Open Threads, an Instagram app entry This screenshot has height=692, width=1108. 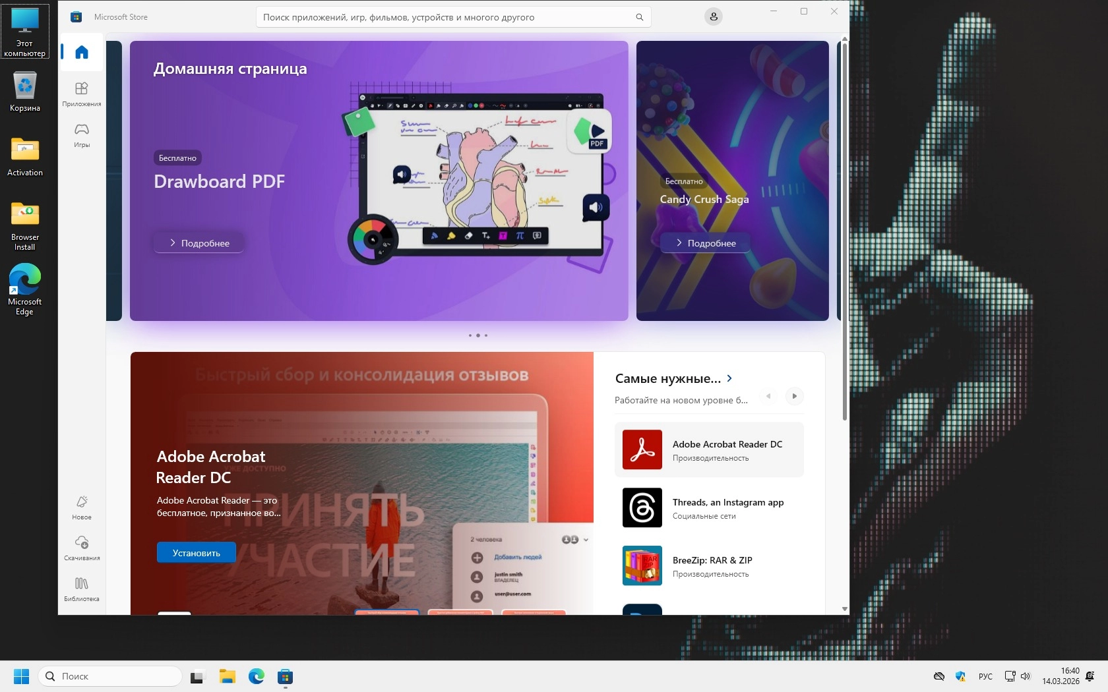(x=709, y=507)
